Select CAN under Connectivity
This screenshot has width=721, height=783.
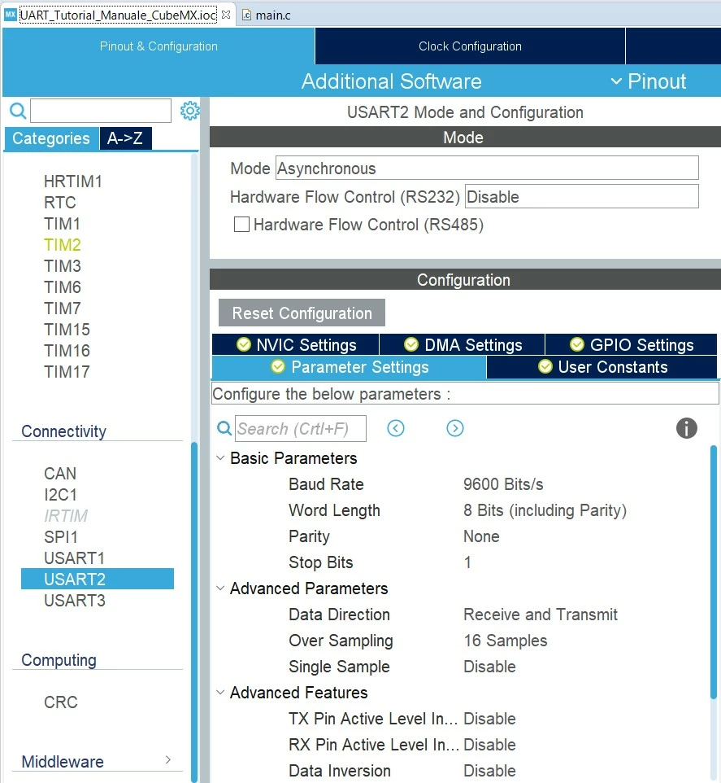pos(60,474)
